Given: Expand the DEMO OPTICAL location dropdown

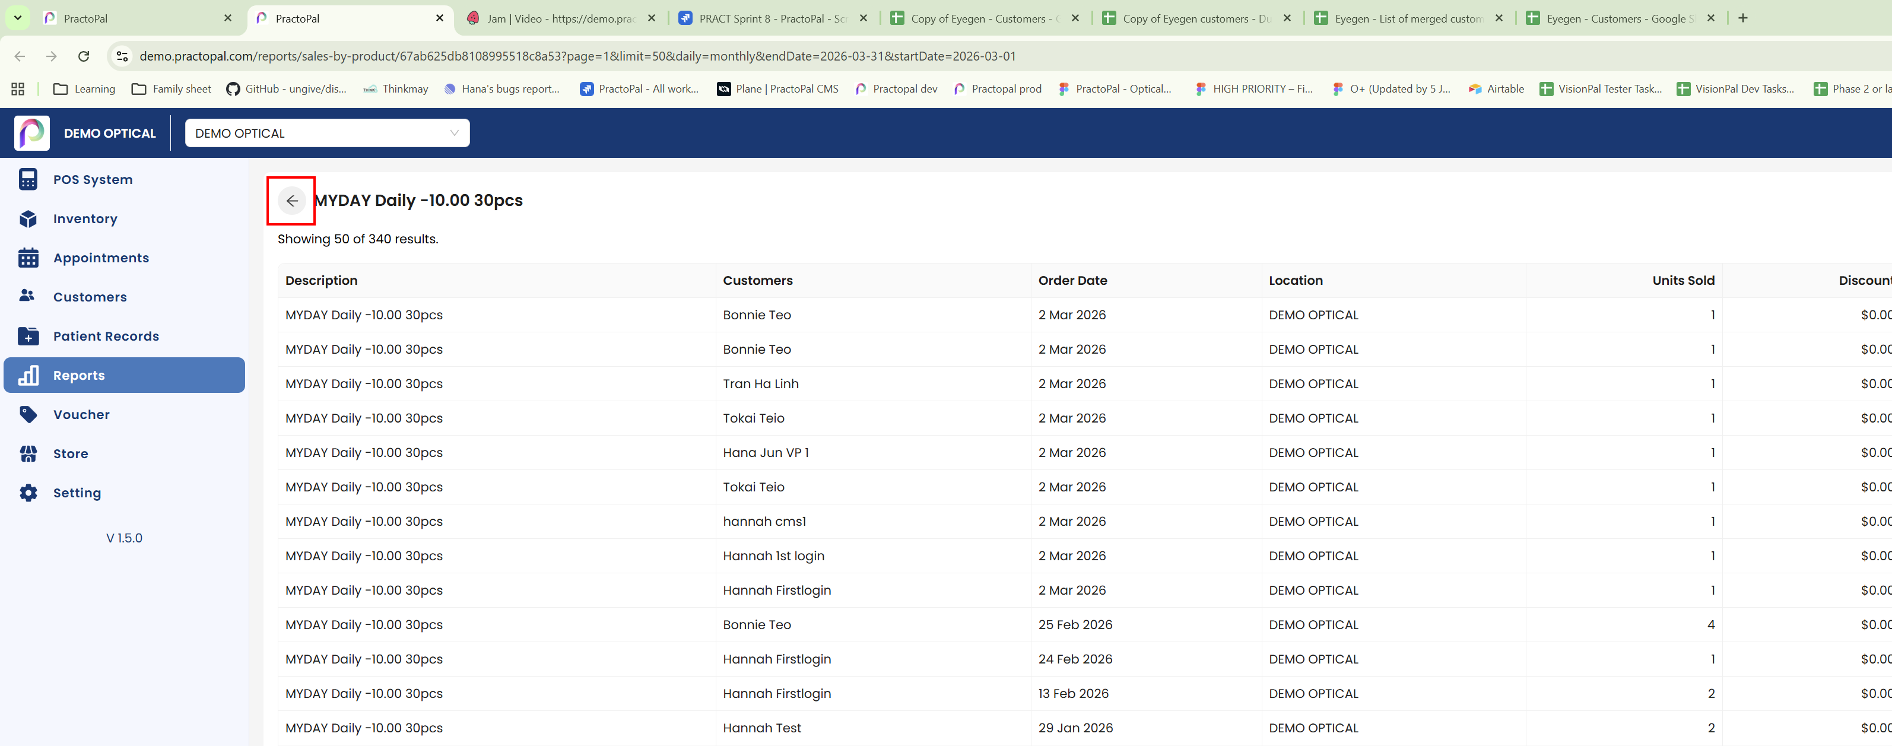Looking at the screenshot, I should click(x=327, y=133).
